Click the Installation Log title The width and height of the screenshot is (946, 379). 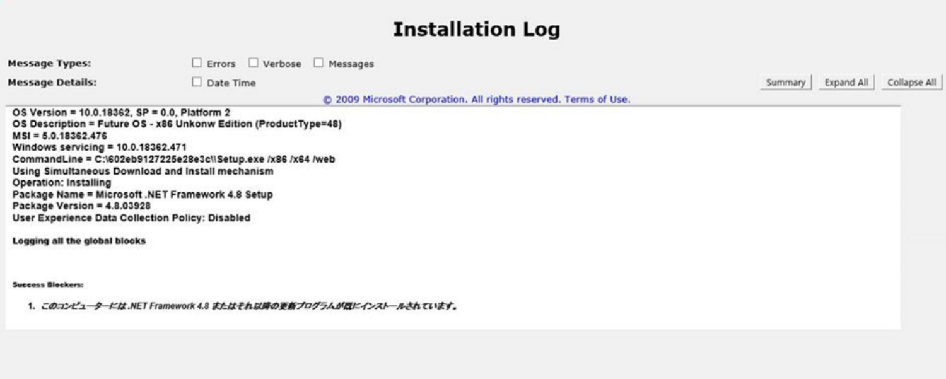pos(476,29)
